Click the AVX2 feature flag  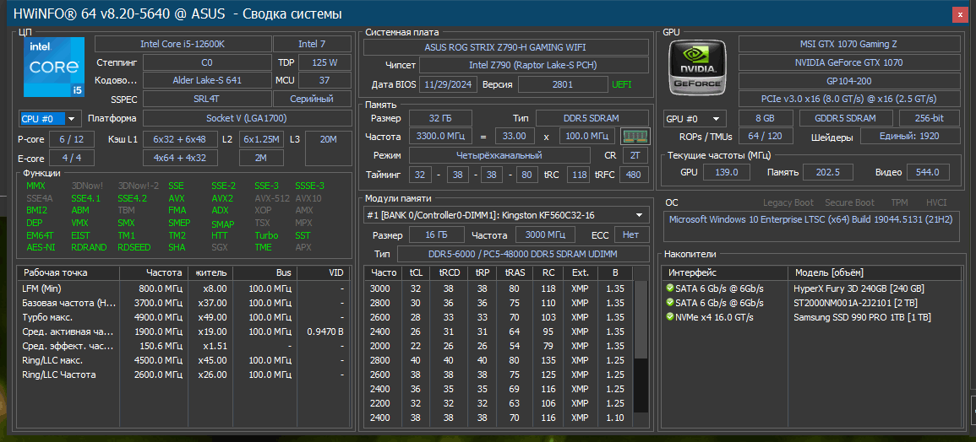pyautogui.click(x=222, y=198)
